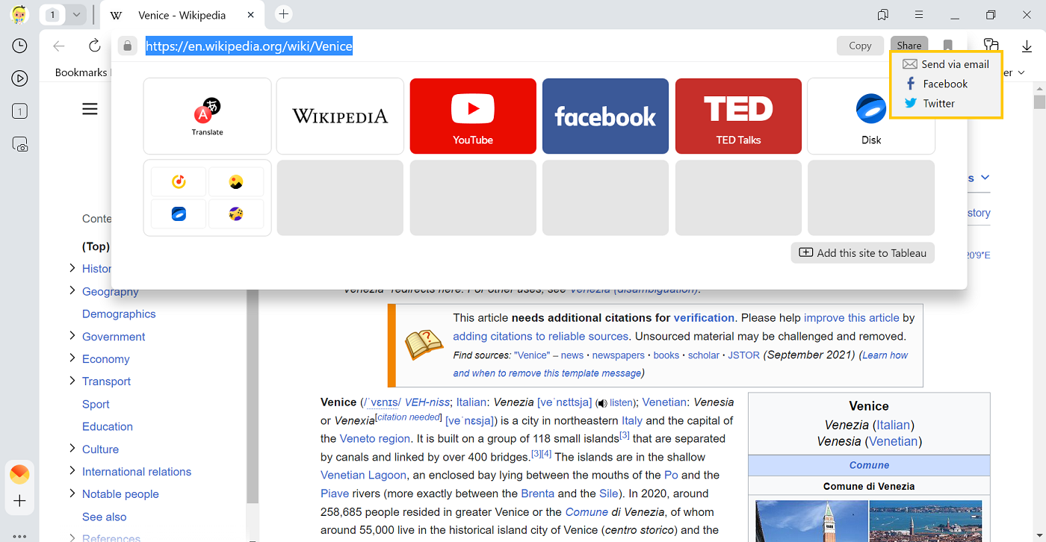Click Add this site to Tableau
The image size is (1046, 542).
click(863, 253)
